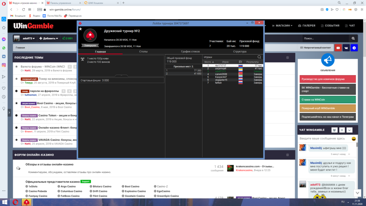The image size is (366, 206).
Task: Open WhatsApp in the Opera sidebar
Action: (x=4, y=48)
